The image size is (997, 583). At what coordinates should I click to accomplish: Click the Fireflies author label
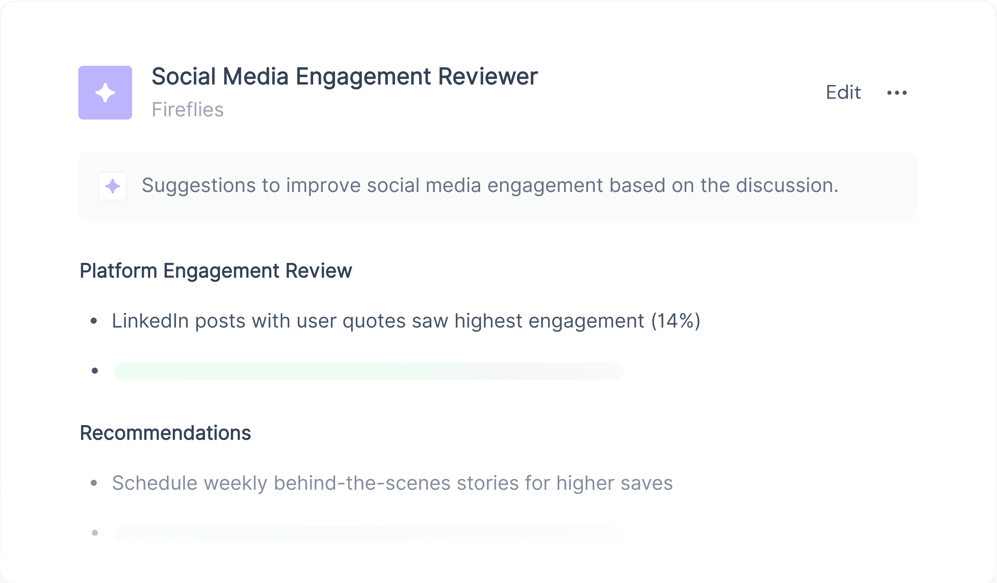(188, 110)
